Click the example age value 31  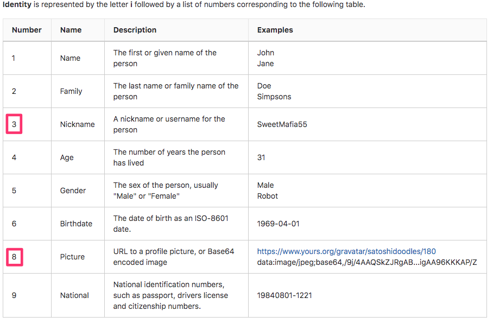[261, 157]
